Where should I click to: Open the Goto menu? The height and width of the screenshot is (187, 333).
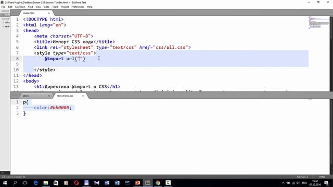point(46,7)
